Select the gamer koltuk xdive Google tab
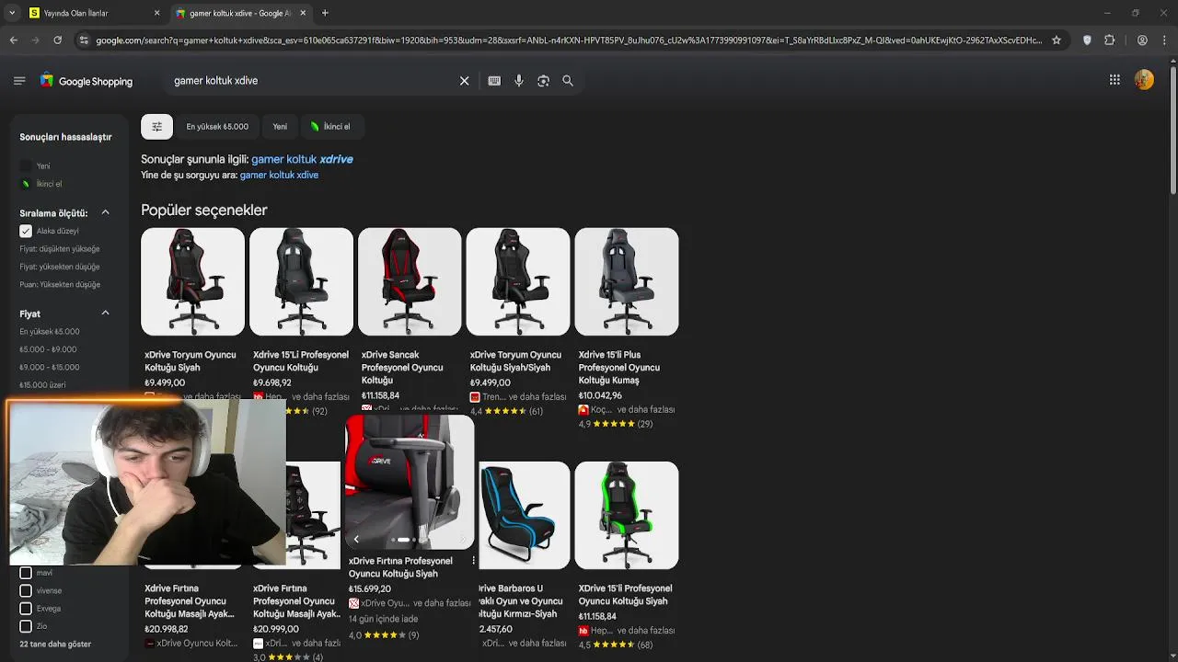 coord(239,13)
